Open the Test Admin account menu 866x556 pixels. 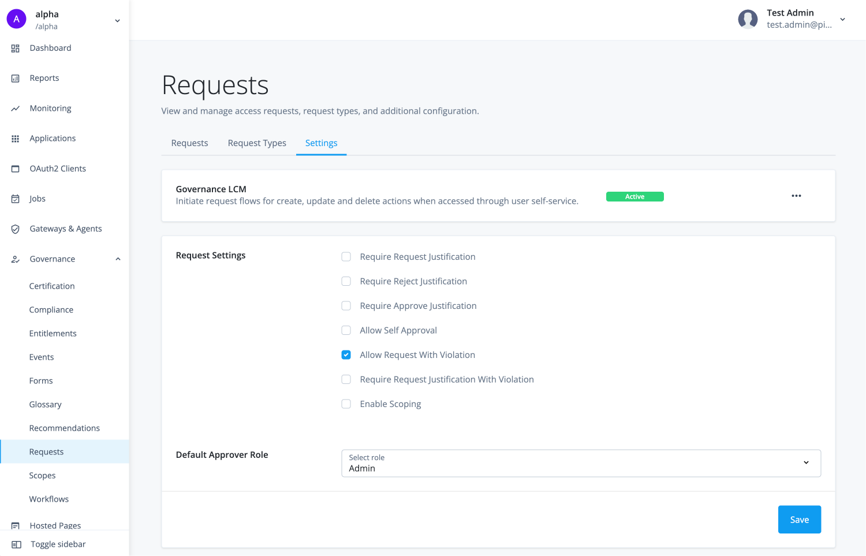(842, 19)
